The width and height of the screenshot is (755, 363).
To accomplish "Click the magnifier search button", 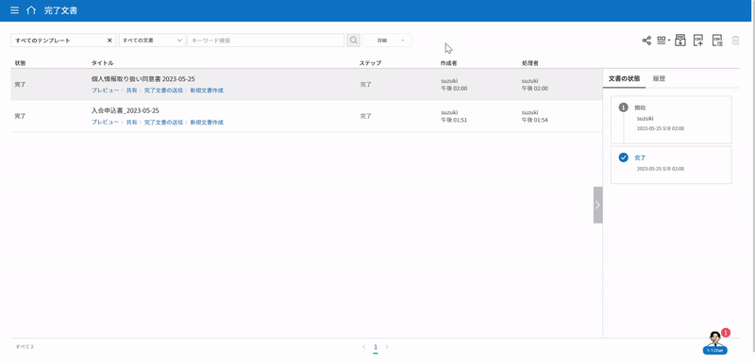I will click(353, 41).
